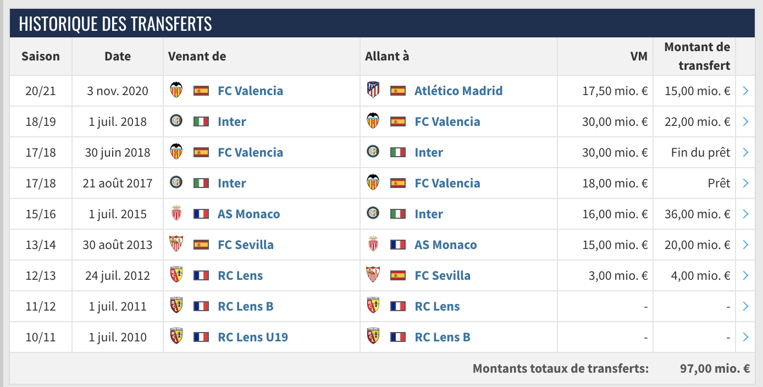Click Inter crest in the 18/19 origin column

pos(176,121)
